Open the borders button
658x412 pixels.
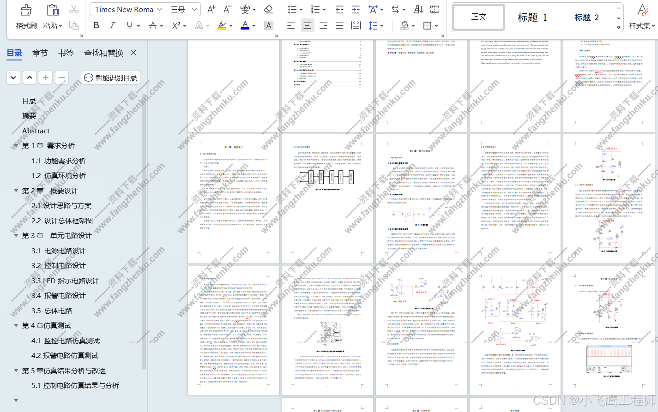(x=428, y=25)
